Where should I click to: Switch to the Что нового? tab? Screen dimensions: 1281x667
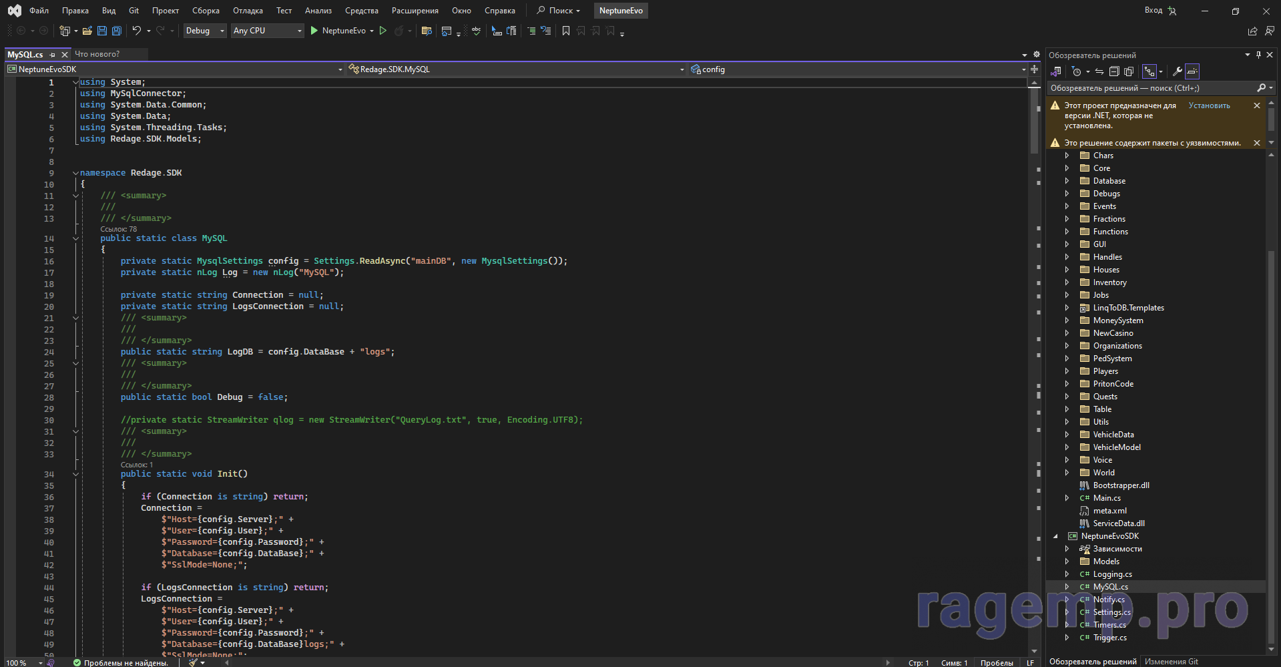click(97, 54)
